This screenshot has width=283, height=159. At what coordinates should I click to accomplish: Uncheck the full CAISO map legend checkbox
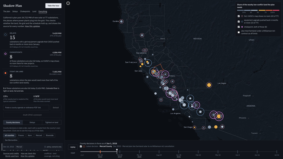(x=239, y=16)
